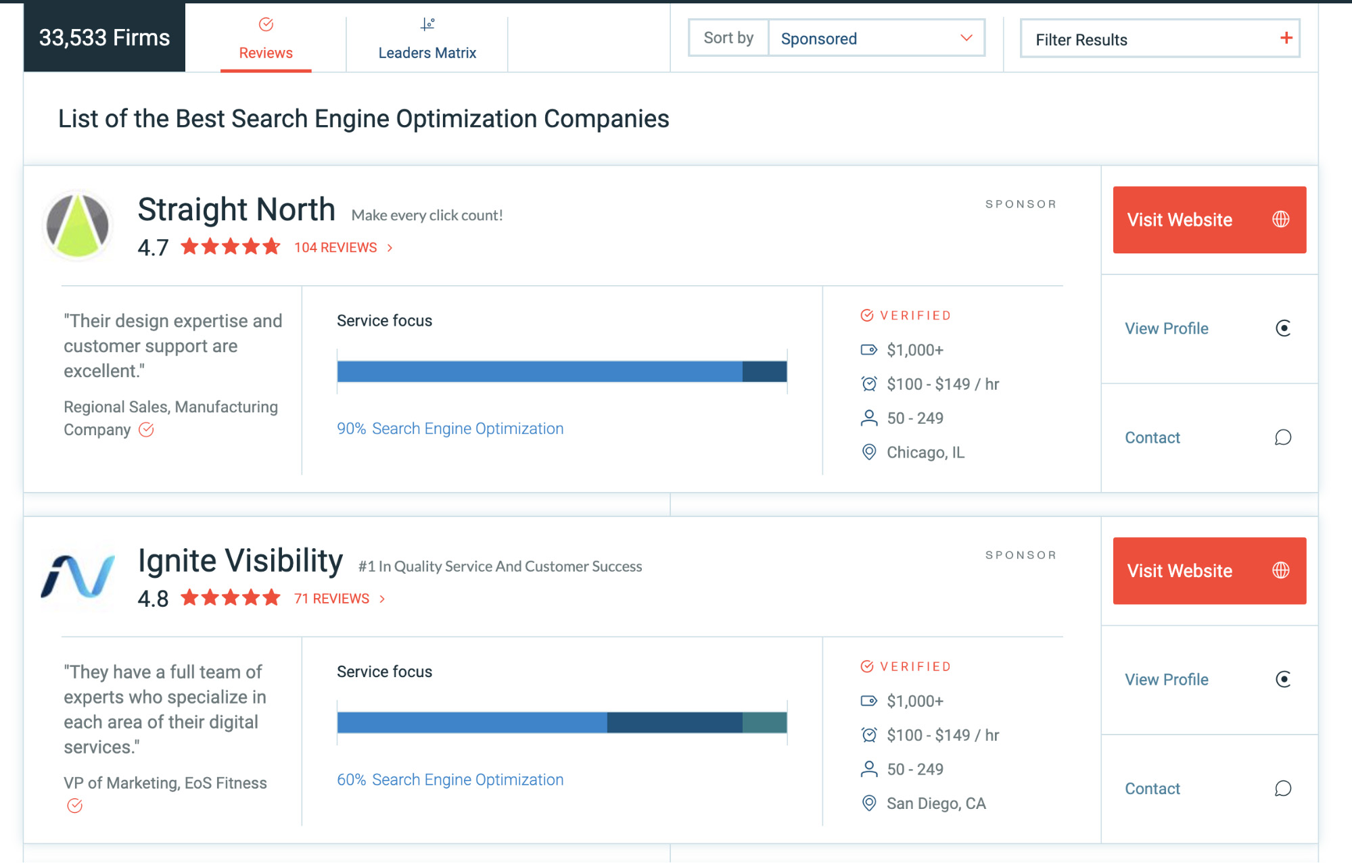This screenshot has width=1352, height=863.
Task: Click the person icon next to Ignite Visibility's 50 - 249
Action: coord(869,769)
